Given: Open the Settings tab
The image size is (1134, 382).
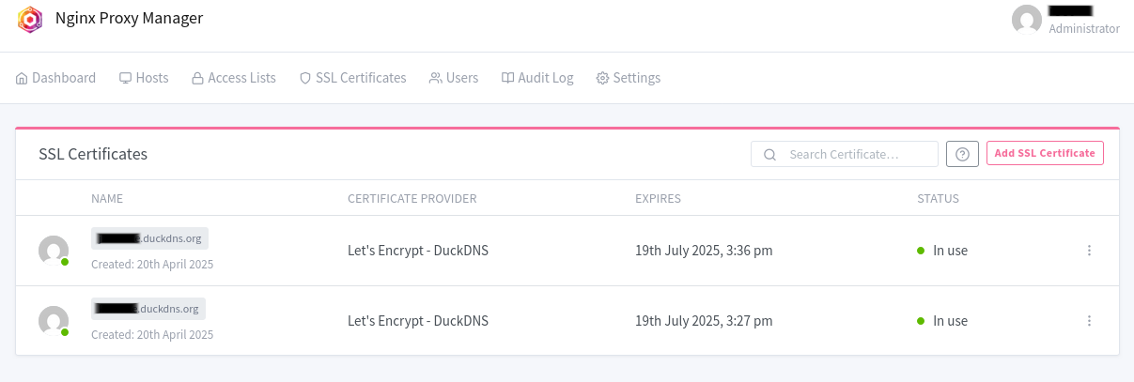Looking at the screenshot, I should [629, 78].
